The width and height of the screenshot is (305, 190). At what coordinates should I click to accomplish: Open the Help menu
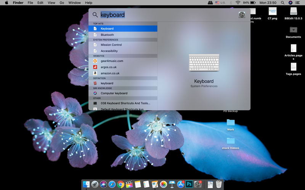point(88,3)
